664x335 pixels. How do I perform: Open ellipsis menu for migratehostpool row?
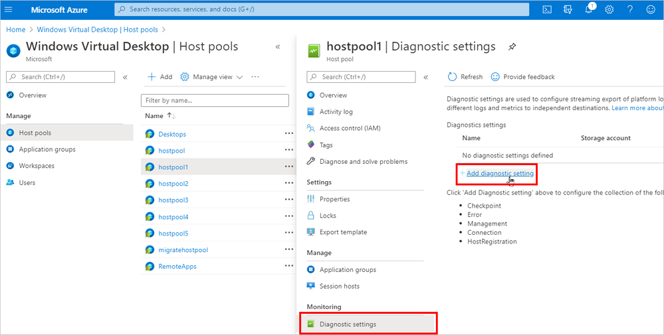tap(289, 249)
